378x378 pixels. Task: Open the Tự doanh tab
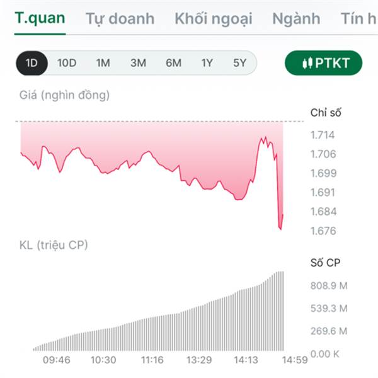pyautogui.click(x=120, y=18)
